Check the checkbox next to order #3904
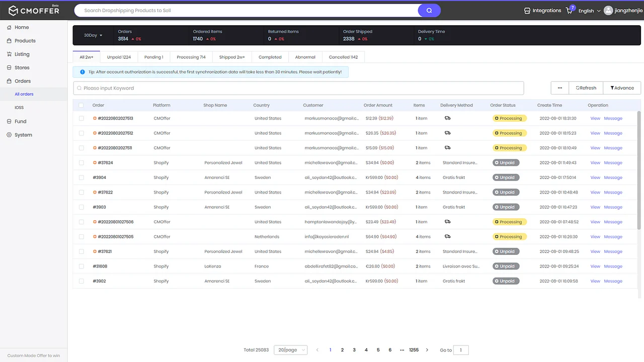 coord(81,177)
